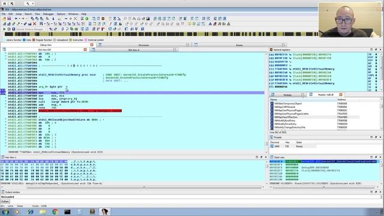Click the green Start process play button
The image size is (384, 216).
click(x=4, y=29)
